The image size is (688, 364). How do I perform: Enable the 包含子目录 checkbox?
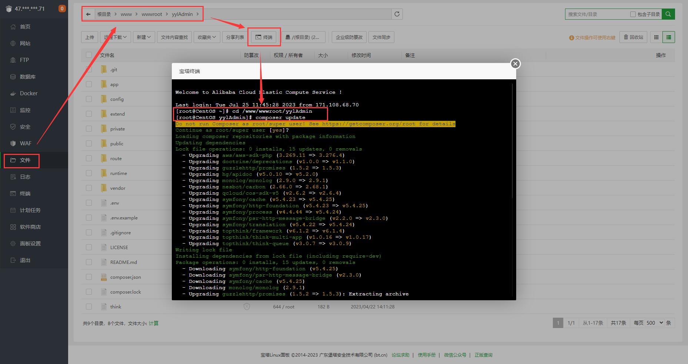[633, 14]
